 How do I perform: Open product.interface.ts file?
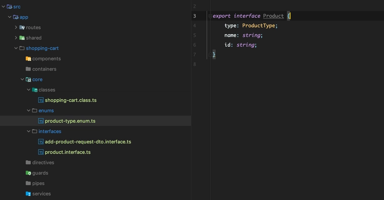click(68, 152)
